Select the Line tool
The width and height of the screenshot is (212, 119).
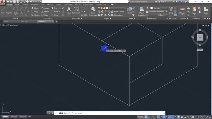coord(3,10)
